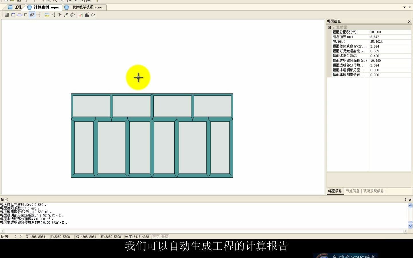Viewport: 413px width, 258px height.
Task: Select the bottom-left narrow glass pane
Action: click(x=84, y=148)
